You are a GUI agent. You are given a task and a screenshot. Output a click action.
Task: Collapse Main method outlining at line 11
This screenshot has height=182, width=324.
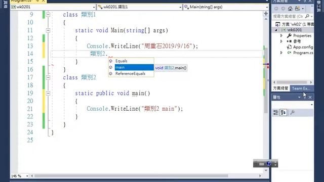[48, 30]
